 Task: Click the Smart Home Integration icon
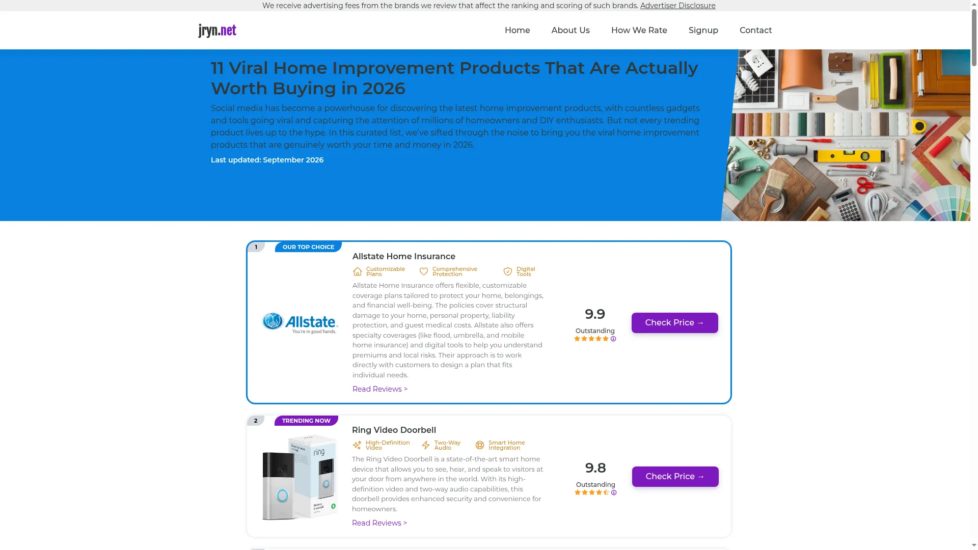point(480,445)
